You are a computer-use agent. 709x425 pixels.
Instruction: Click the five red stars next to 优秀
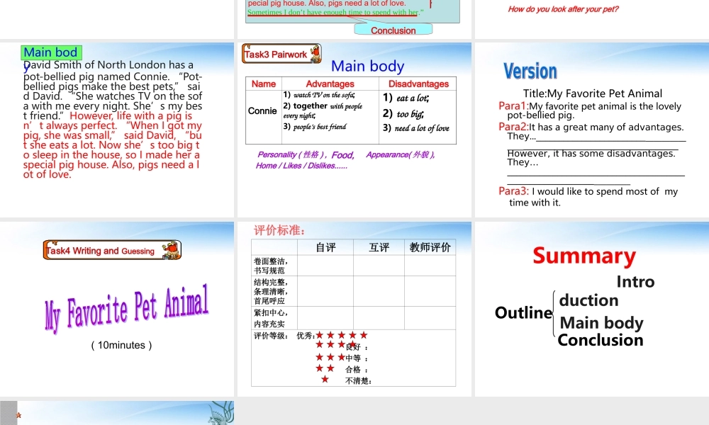pos(342,335)
